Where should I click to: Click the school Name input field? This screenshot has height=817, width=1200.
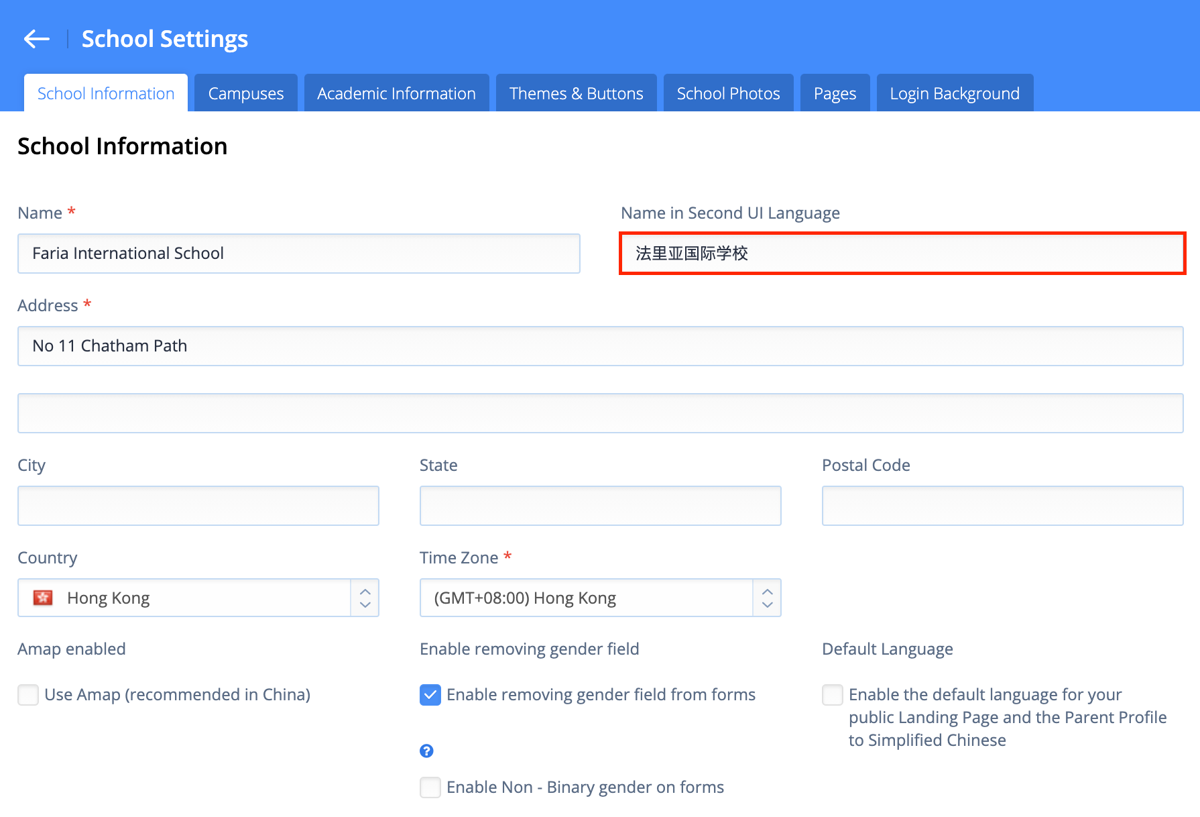299,254
